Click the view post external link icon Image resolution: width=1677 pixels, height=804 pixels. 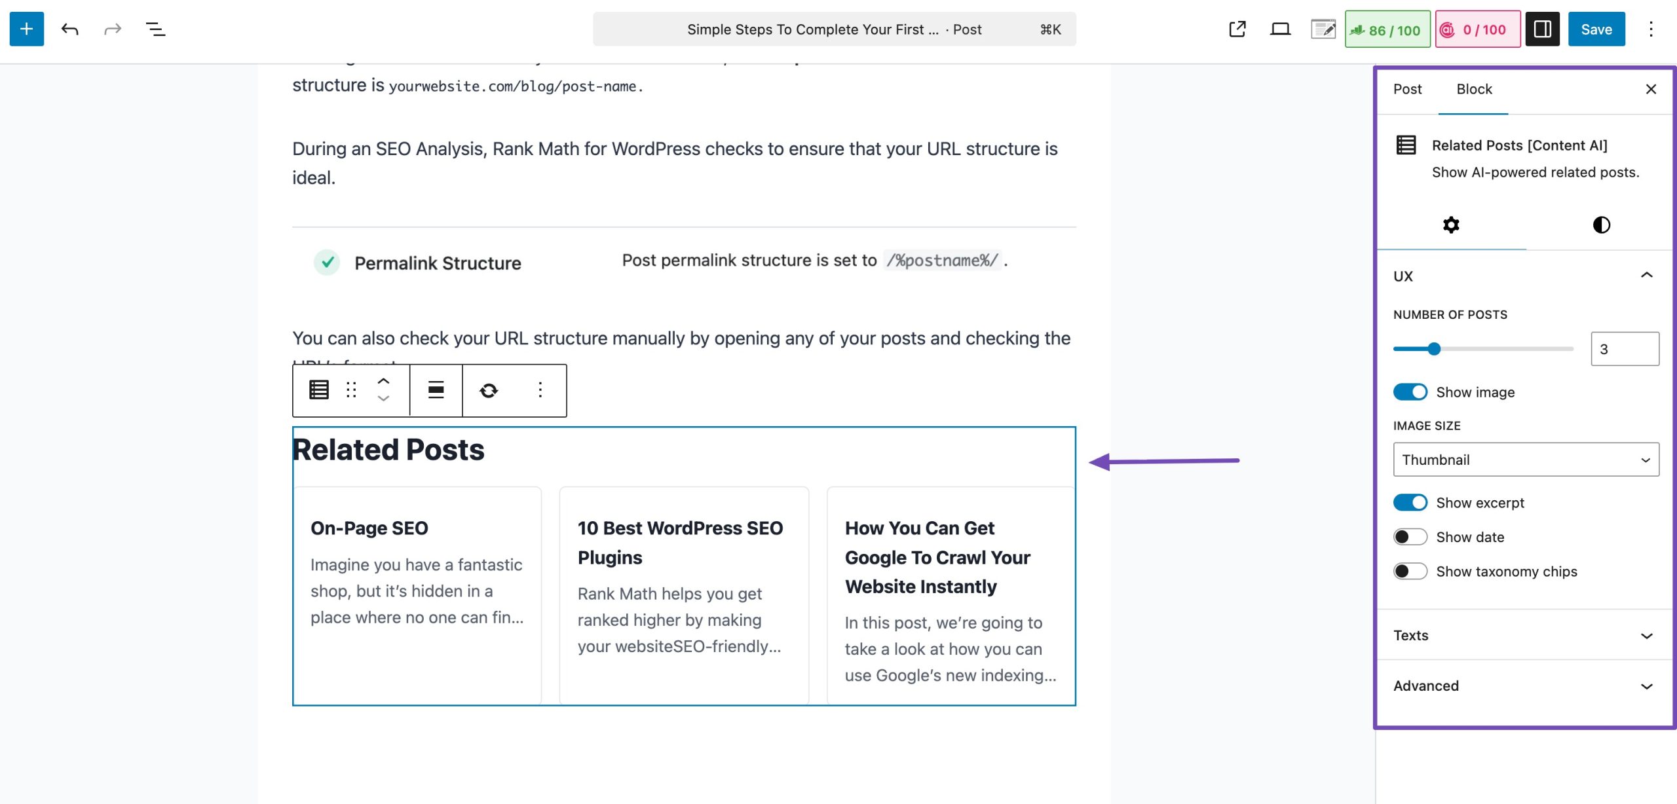click(x=1237, y=29)
